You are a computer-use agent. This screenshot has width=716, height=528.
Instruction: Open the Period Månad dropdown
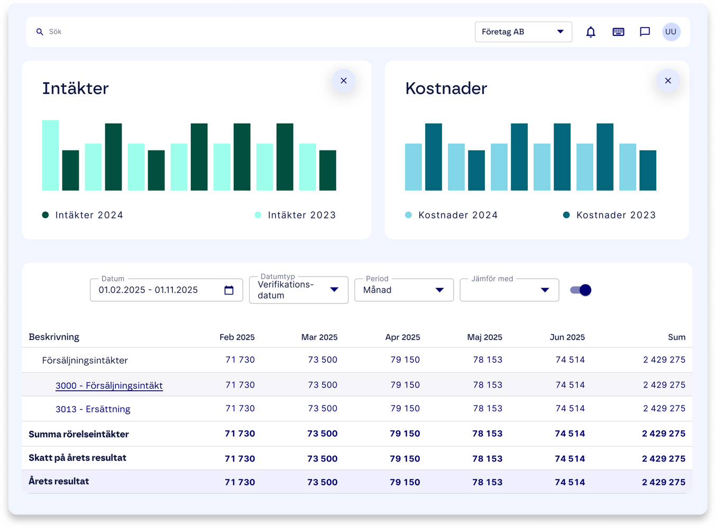pos(403,290)
